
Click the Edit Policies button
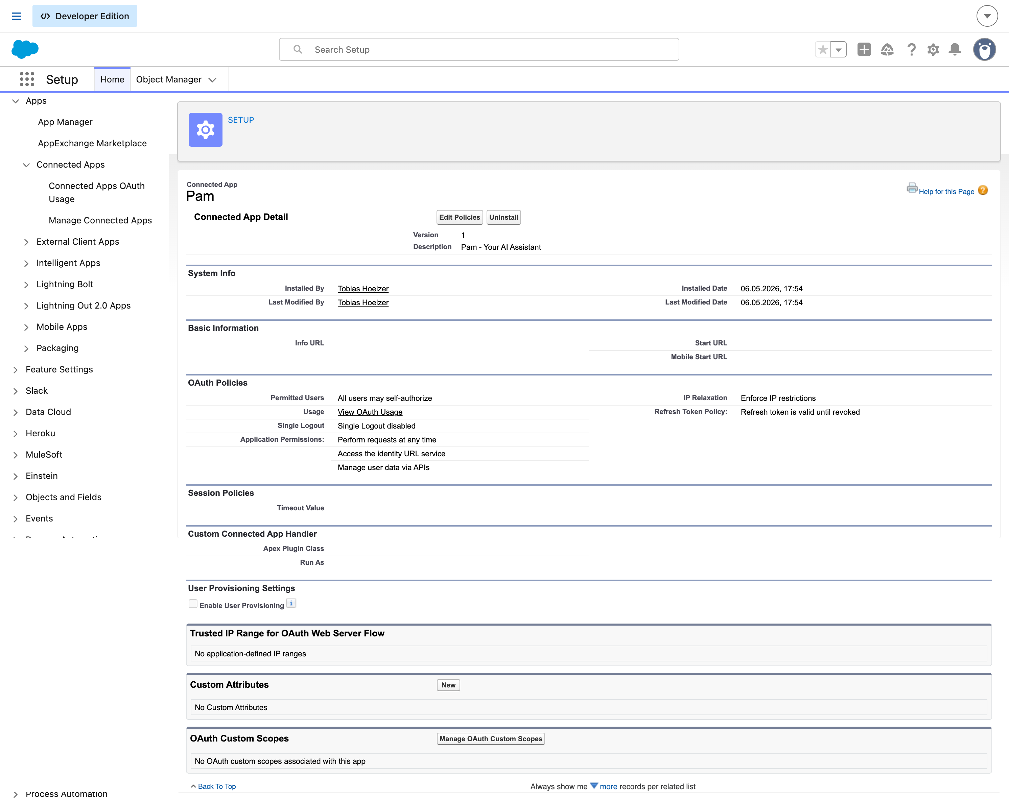460,217
